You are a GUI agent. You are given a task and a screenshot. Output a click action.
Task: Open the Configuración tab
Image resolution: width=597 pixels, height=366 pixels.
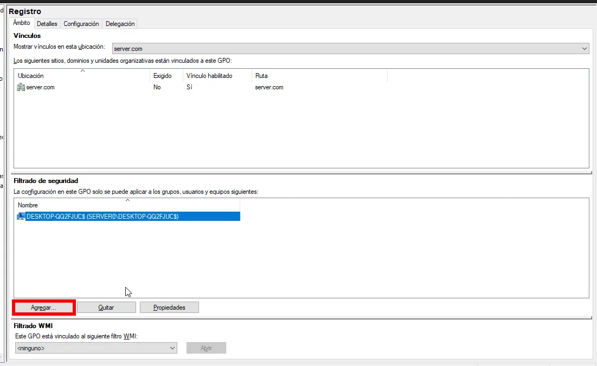(x=81, y=24)
